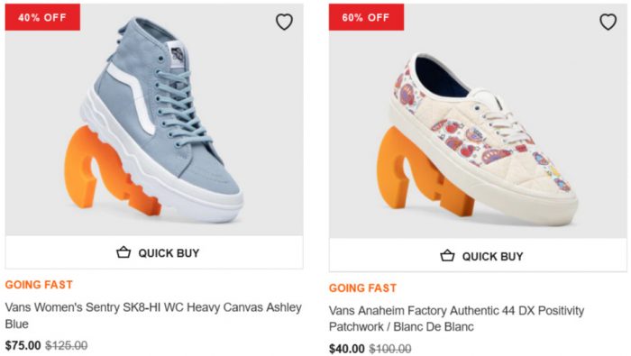Click GOING FAST label above Sentry SK8-HI
This screenshot has width=631, height=356.
click(39, 285)
